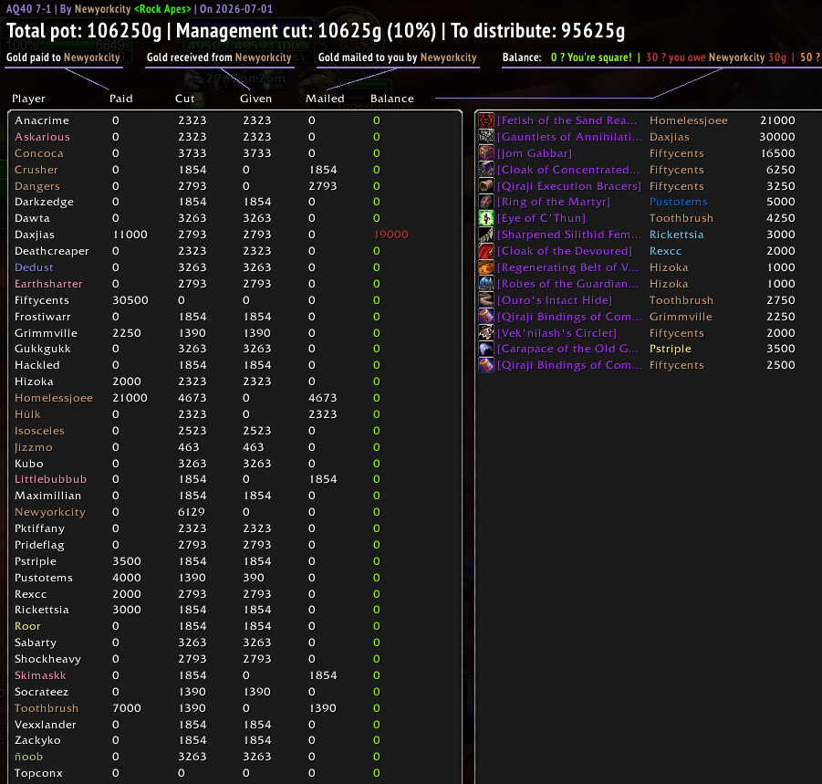Click the Mailed column header
This screenshot has width=822, height=784.
pyautogui.click(x=325, y=99)
